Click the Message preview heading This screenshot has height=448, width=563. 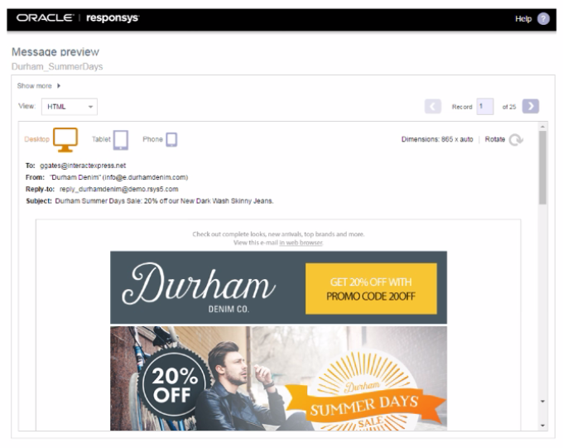[x=55, y=52]
